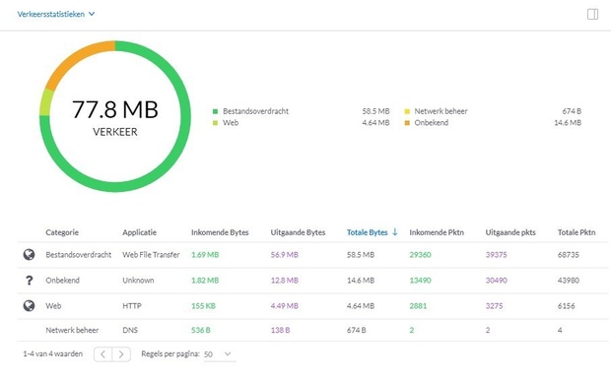
Task: Click the light green Web legend swatch
Action: [215, 123]
